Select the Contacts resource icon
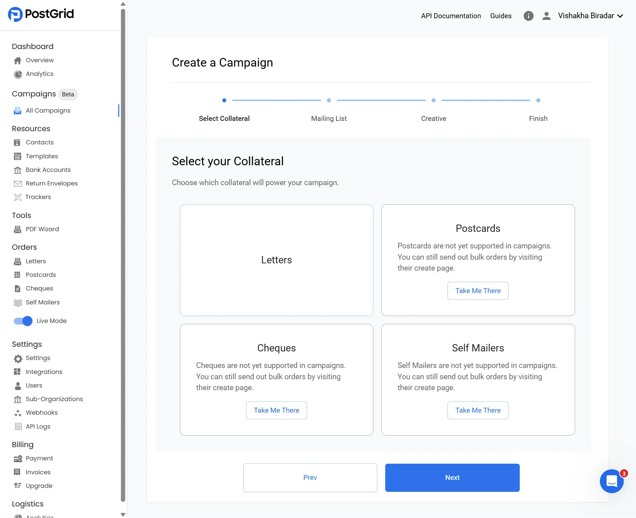This screenshot has height=518, width=636. [18, 142]
